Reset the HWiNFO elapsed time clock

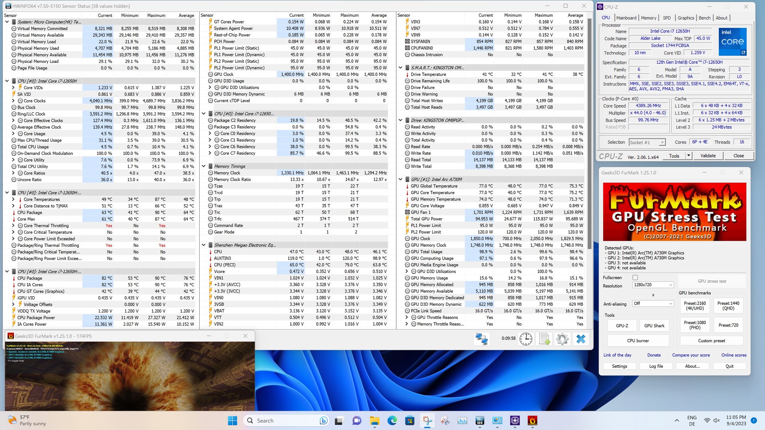tap(526, 339)
